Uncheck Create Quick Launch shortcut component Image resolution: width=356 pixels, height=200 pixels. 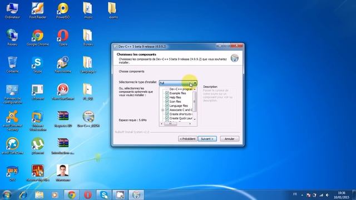pos(167,118)
